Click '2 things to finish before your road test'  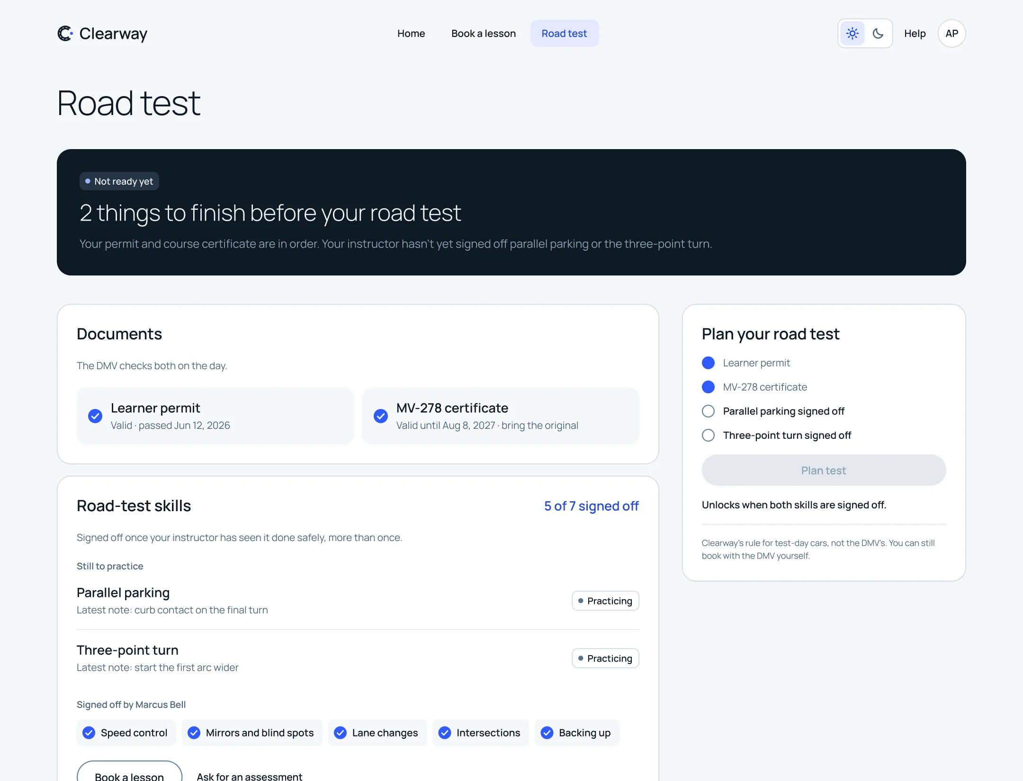(270, 213)
